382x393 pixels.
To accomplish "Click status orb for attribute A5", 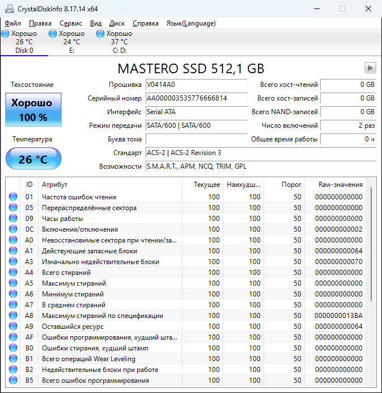I will point(13,283).
